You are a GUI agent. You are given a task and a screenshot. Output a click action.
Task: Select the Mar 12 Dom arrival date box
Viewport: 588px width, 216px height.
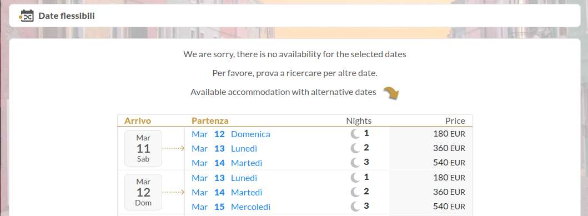[143, 192]
